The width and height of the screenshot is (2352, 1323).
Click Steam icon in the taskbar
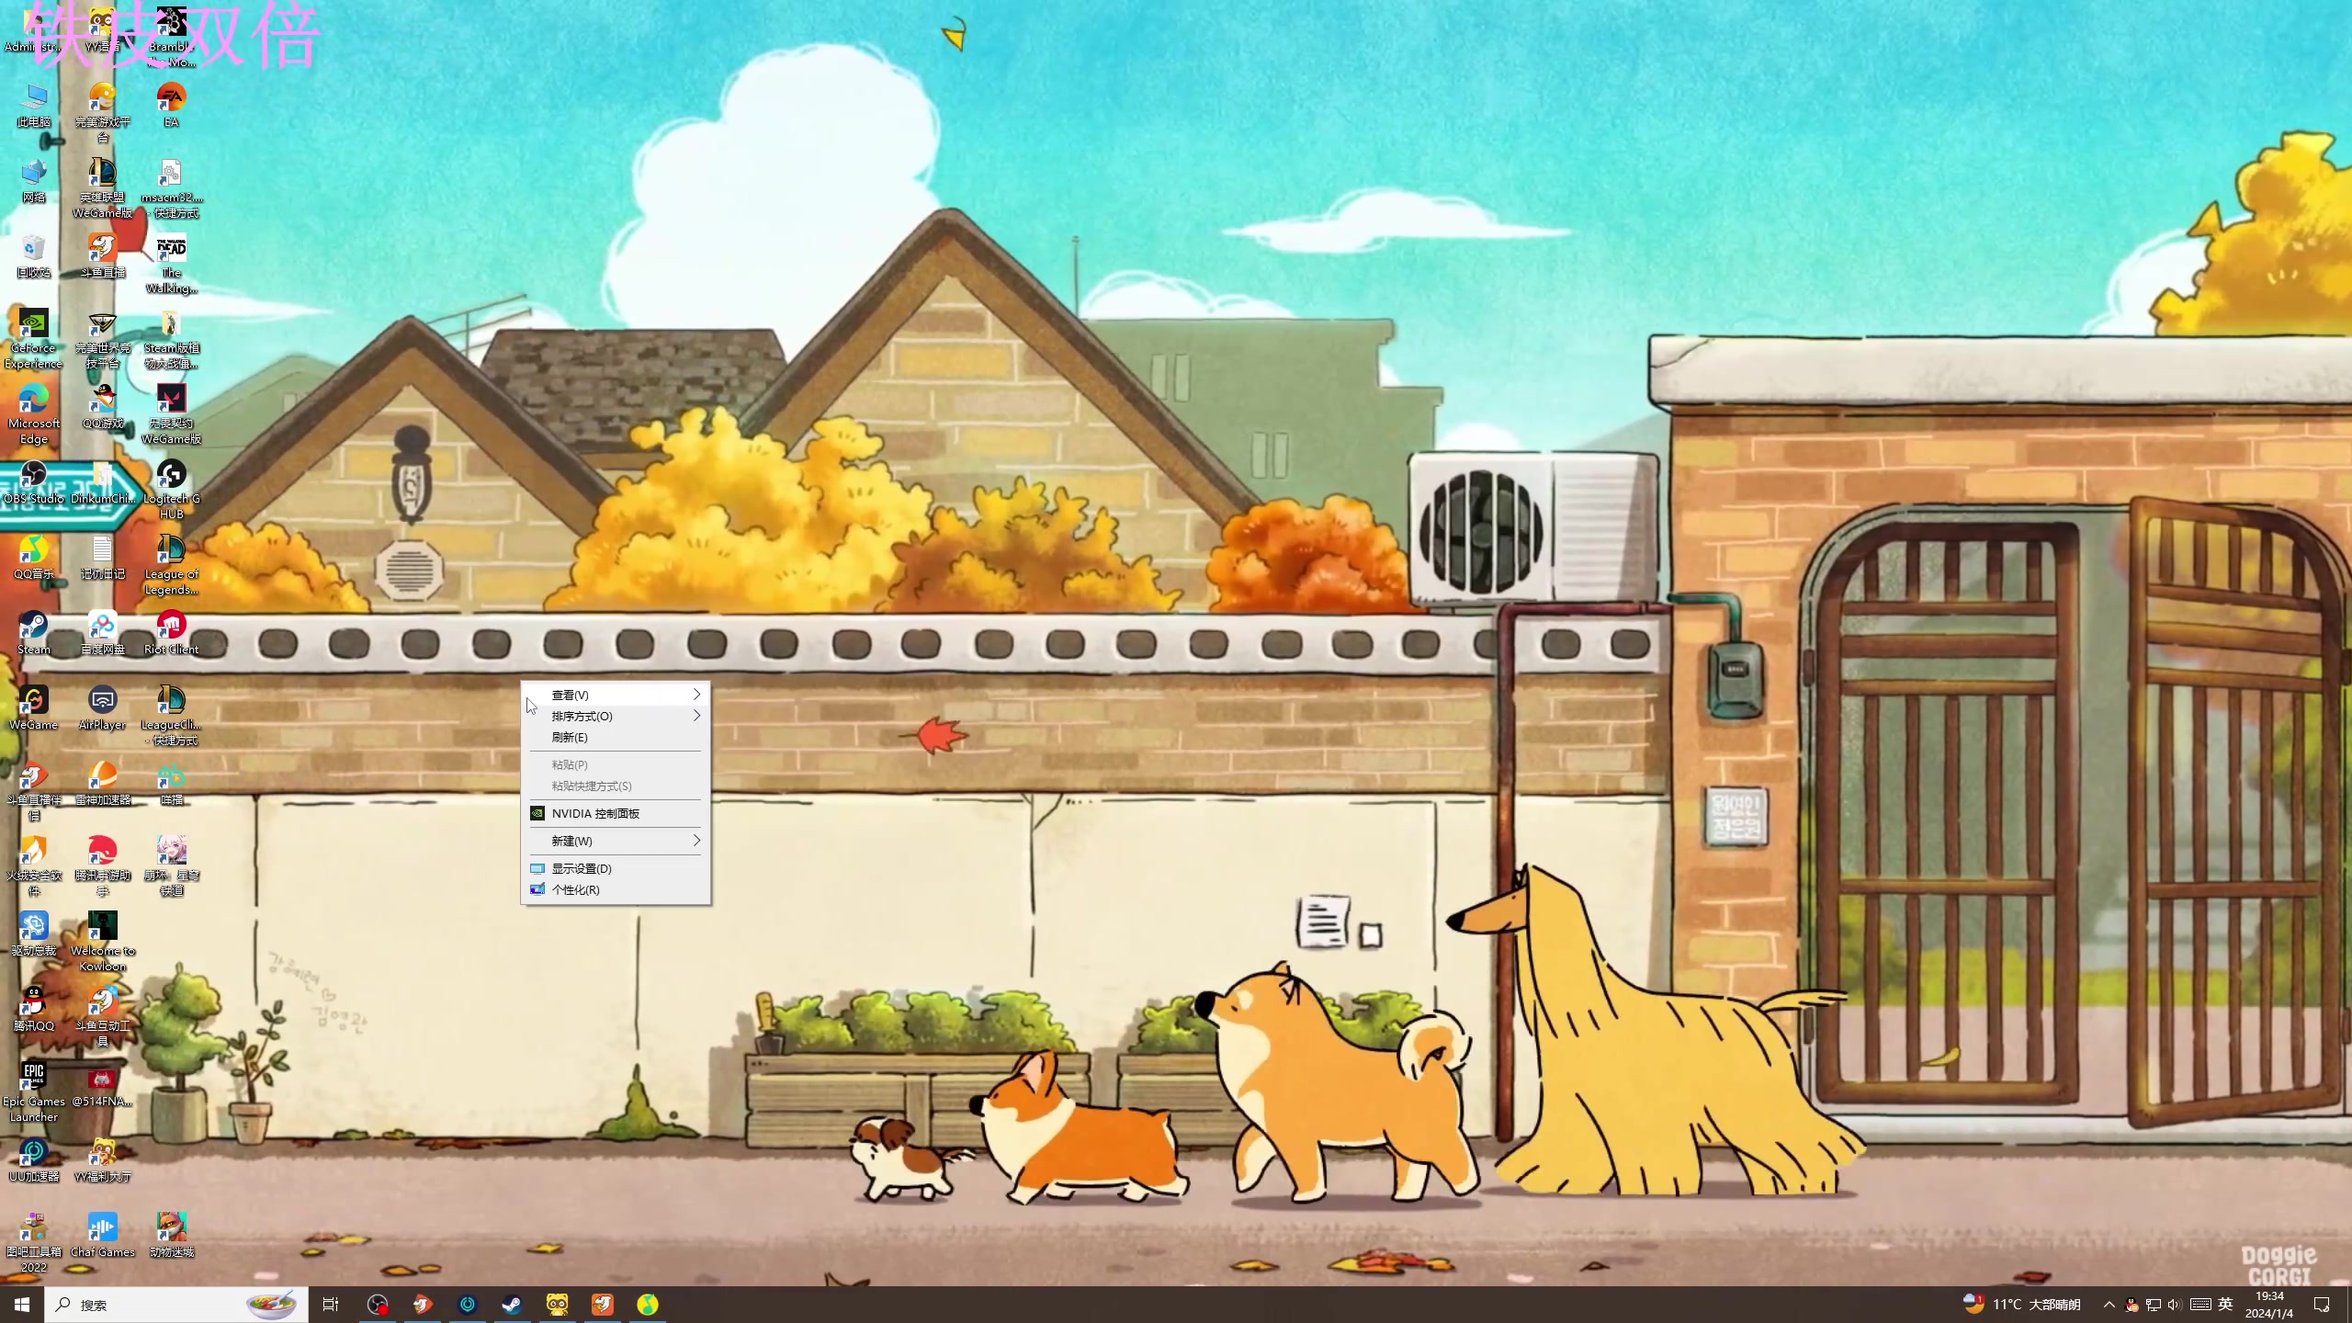tap(512, 1305)
